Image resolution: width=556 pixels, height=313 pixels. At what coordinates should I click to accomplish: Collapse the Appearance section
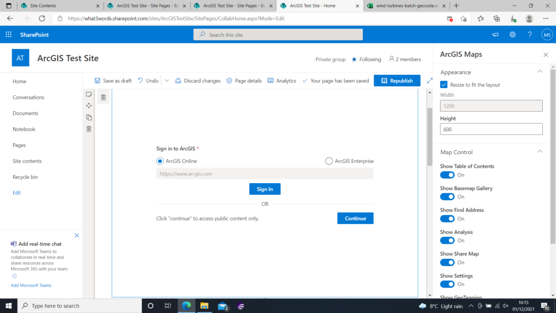pos(540,72)
